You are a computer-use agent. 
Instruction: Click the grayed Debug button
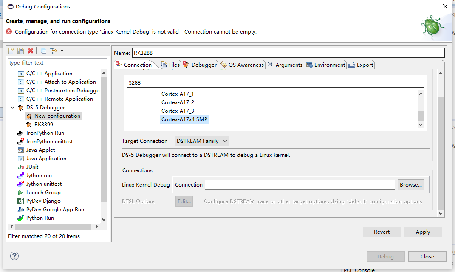tap(385, 256)
